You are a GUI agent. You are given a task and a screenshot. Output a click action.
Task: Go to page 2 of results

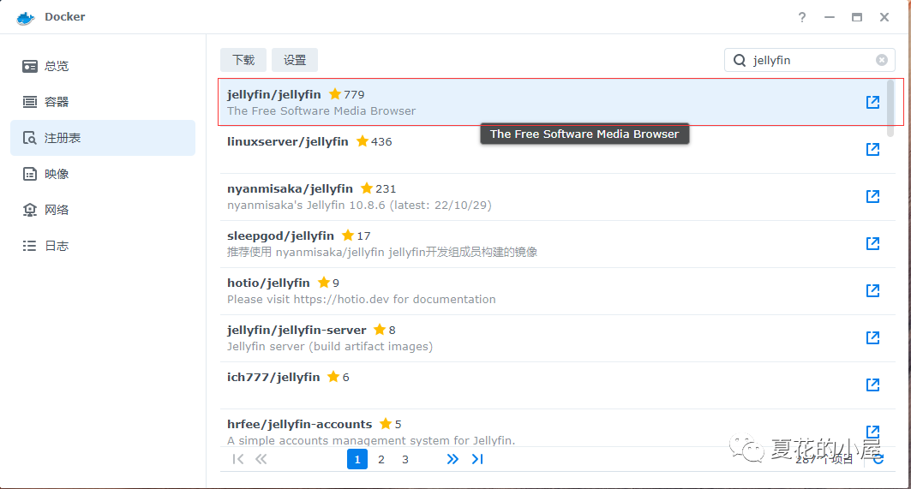[x=381, y=459]
